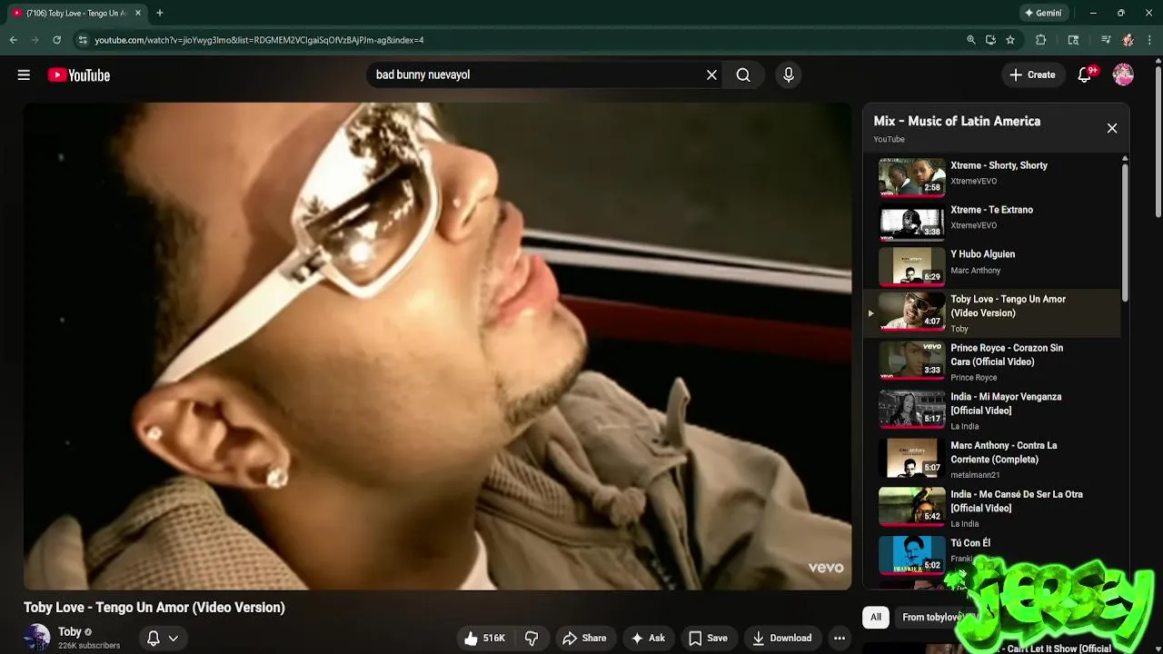
Task: Like the video with thumbs up
Action: 484,639
